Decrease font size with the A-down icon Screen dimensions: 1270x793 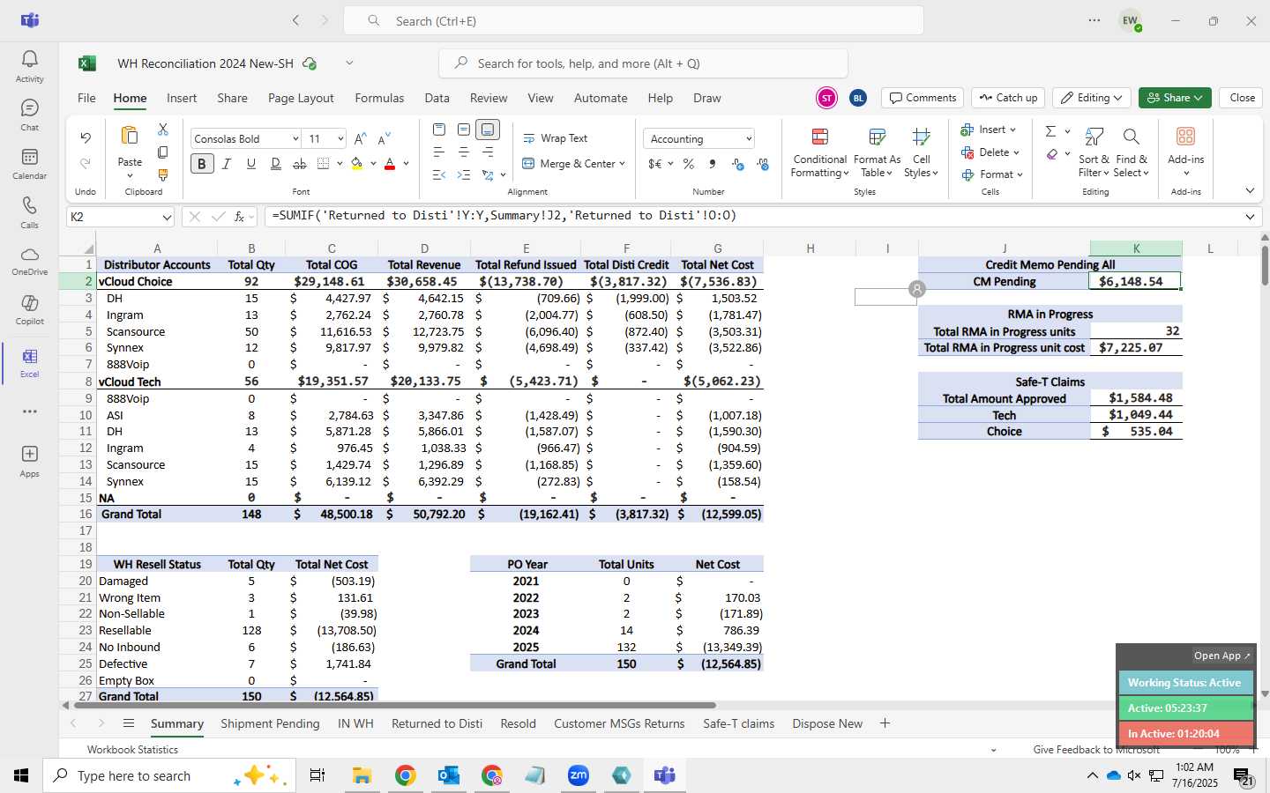click(x=384, y=138)
